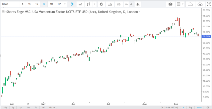This screenshot has width=212, height=109.
Task: Select the candlestick chart style icon
Action: coord(72,4)
